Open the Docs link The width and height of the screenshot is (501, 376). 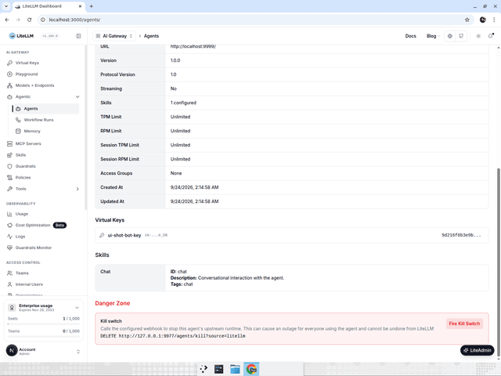(x=410, y=36)
